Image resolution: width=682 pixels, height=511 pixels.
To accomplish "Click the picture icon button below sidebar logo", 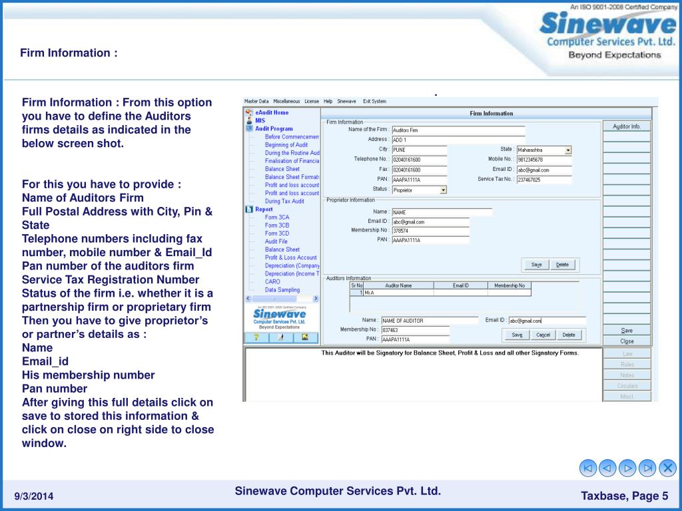I will (x=305, y=337).
